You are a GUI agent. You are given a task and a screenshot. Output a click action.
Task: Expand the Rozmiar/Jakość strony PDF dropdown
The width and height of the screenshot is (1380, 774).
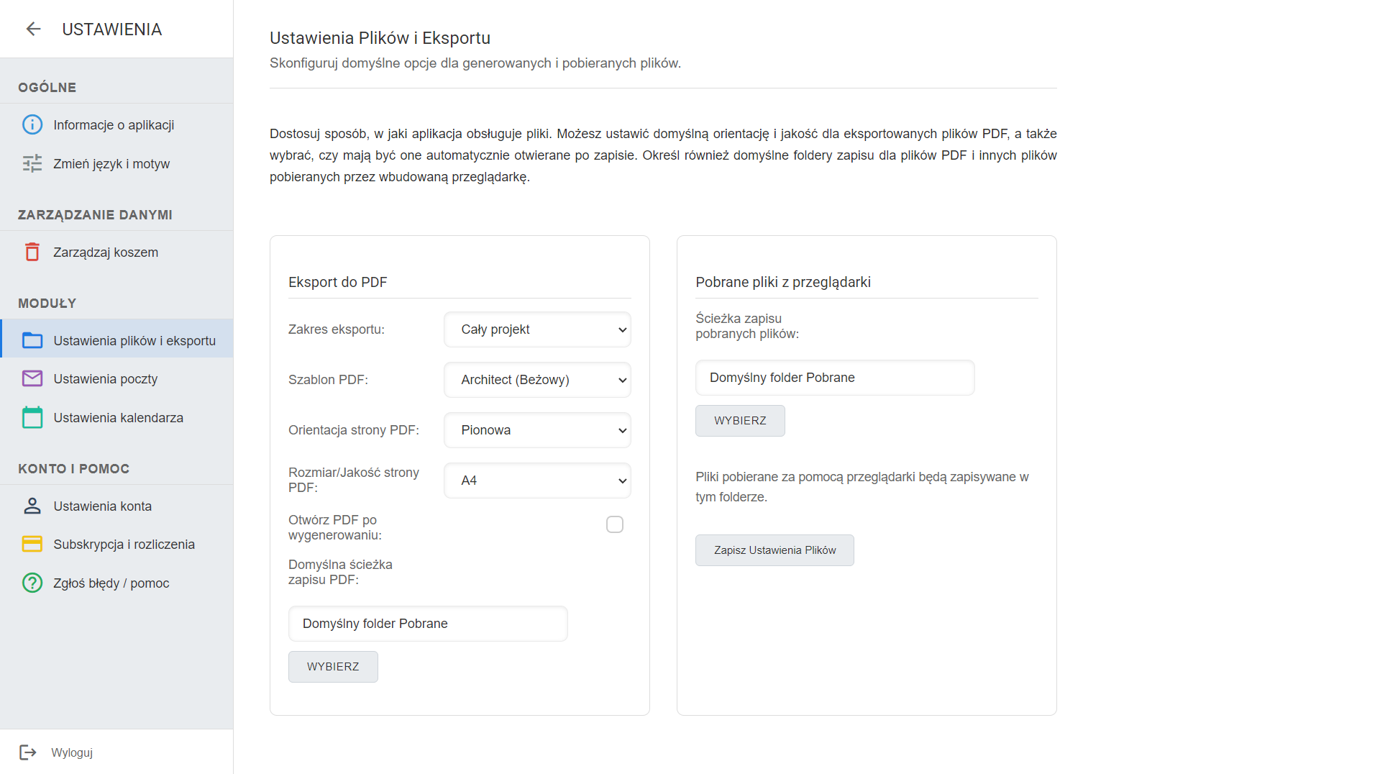pyautogui.click(x=537, y=481)
